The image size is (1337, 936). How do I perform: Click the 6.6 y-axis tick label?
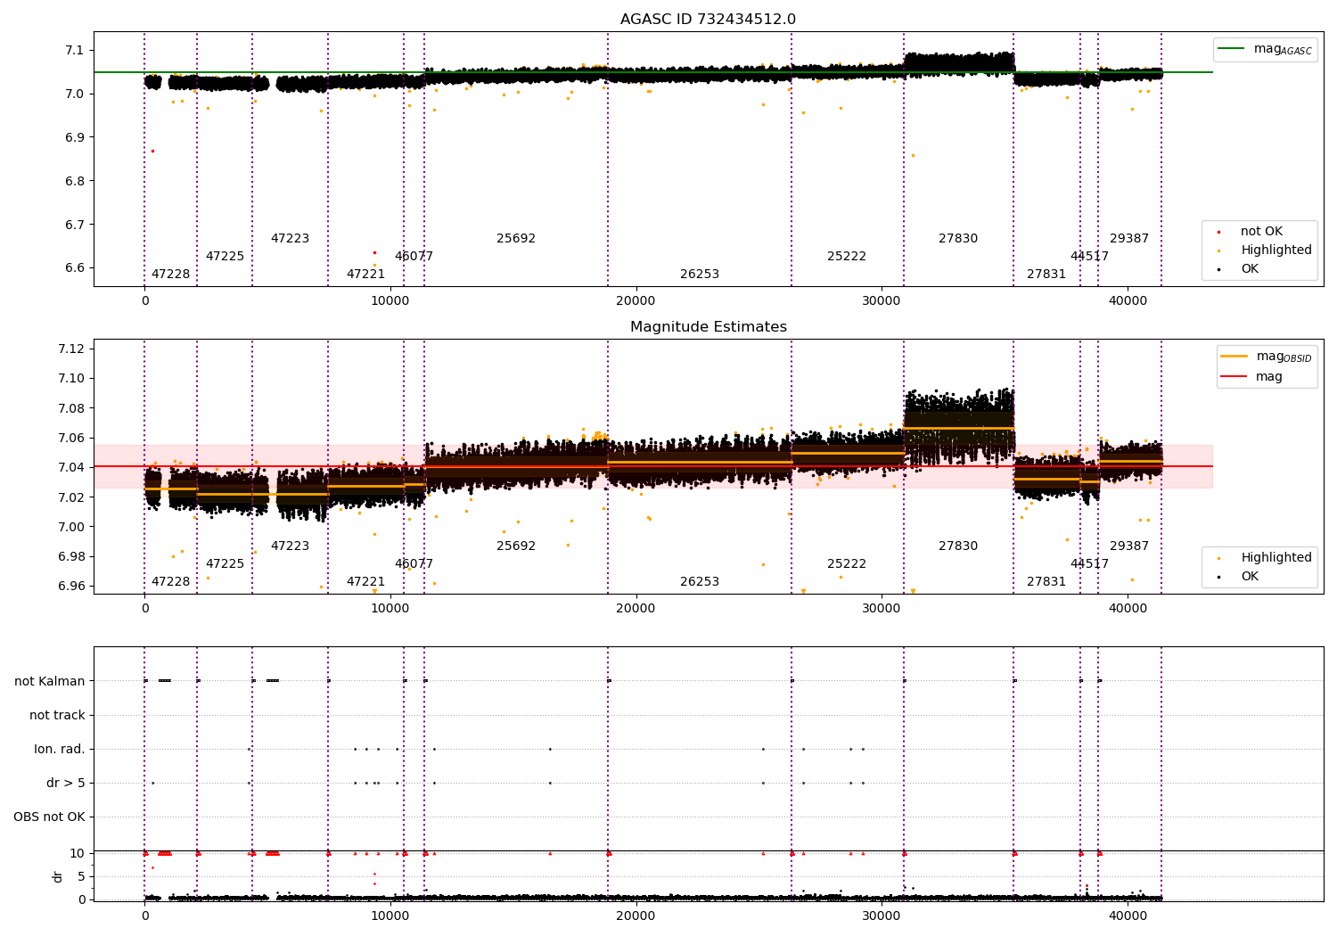pyautogui.click(x=74, y=267)
